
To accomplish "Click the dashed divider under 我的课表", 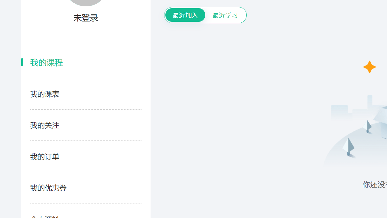I will coord(86,109).
